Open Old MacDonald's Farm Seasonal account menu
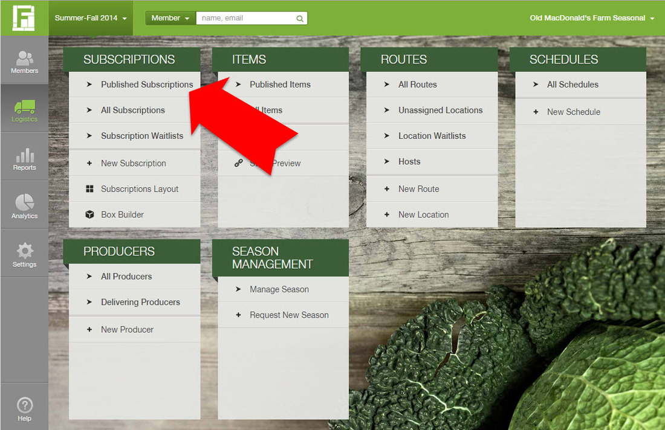The image size is (665, 430). (x=592, y=18)
